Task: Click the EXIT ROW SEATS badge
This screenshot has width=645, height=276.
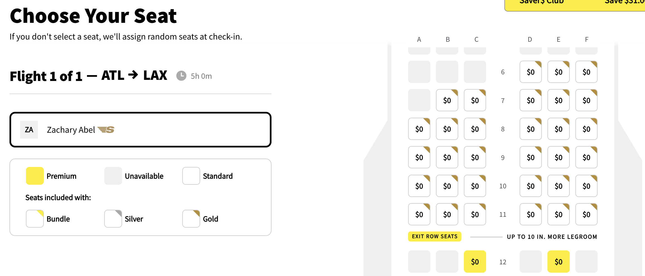Action: point(434,236)
